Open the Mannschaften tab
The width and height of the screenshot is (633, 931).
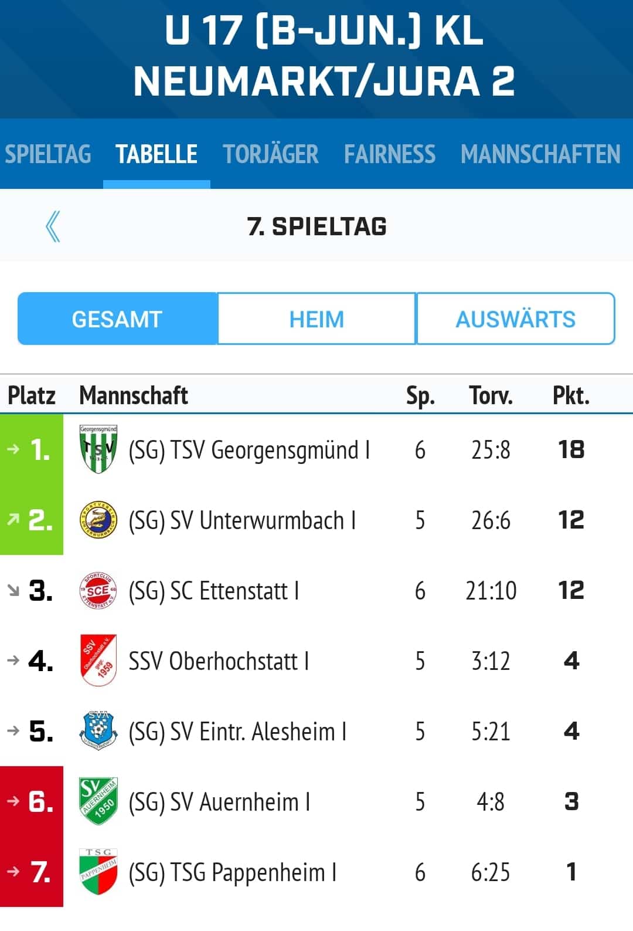point(540,154)
